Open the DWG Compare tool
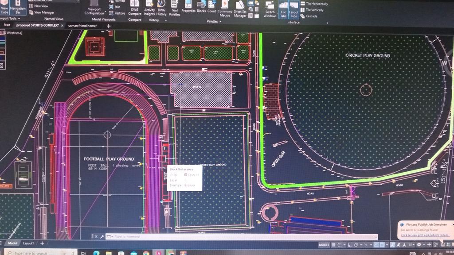The height and width of the screenshot is (255, 454). (135, 8)
